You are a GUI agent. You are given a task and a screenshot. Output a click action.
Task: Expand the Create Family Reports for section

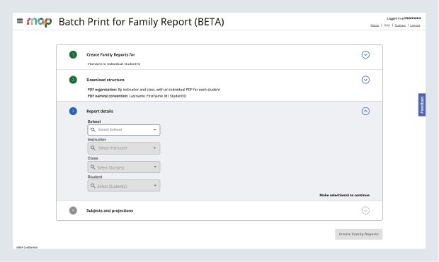365,54
